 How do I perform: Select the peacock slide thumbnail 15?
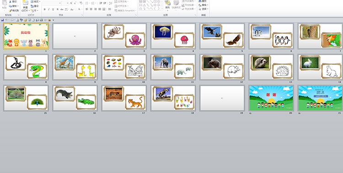pos(26,98)
